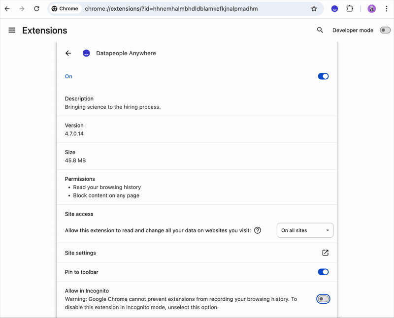Select the size value 45.8 MB
Screen dimensions: 394x318
[x=75, y=160]
